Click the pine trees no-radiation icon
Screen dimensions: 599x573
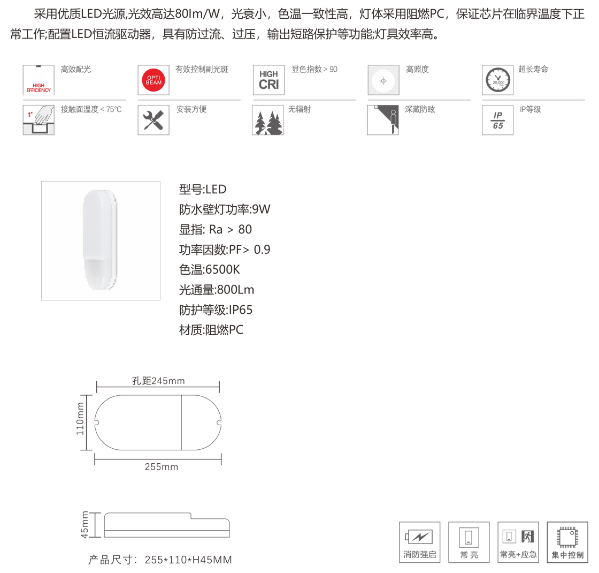tap(268, 120)
